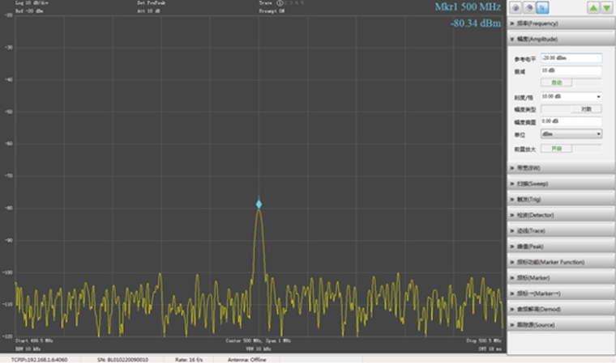Toggle the preamplifier on switch
The height and width of the screenshot is (363, 616).
pyautogui.click(x=556, y=148)
